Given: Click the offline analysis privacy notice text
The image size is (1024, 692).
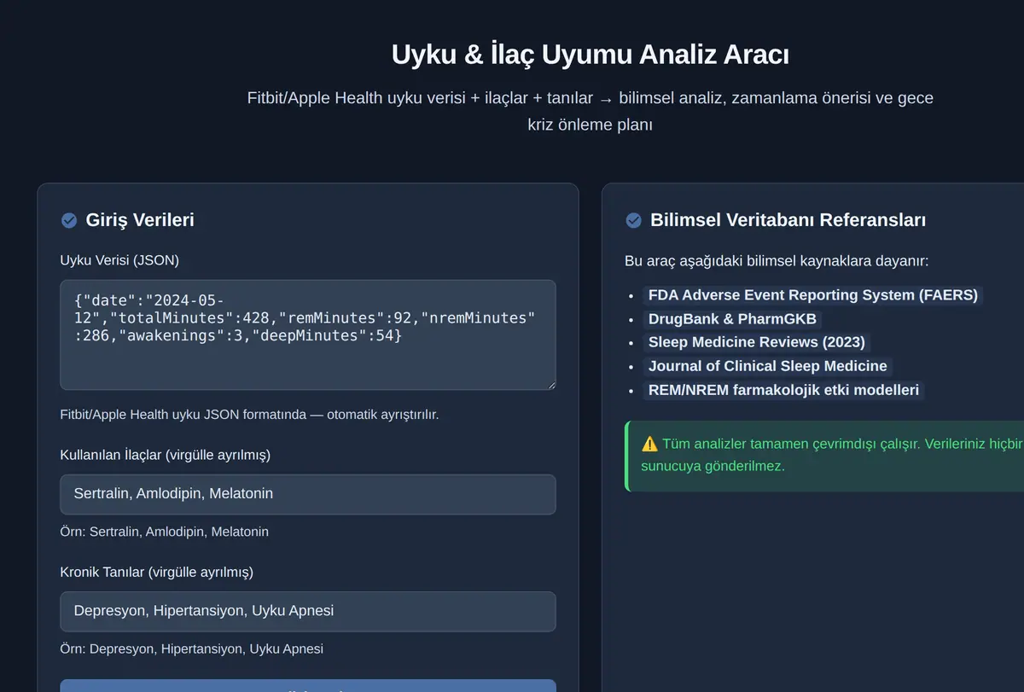Looking at the screenshot, I should [832, 455].
